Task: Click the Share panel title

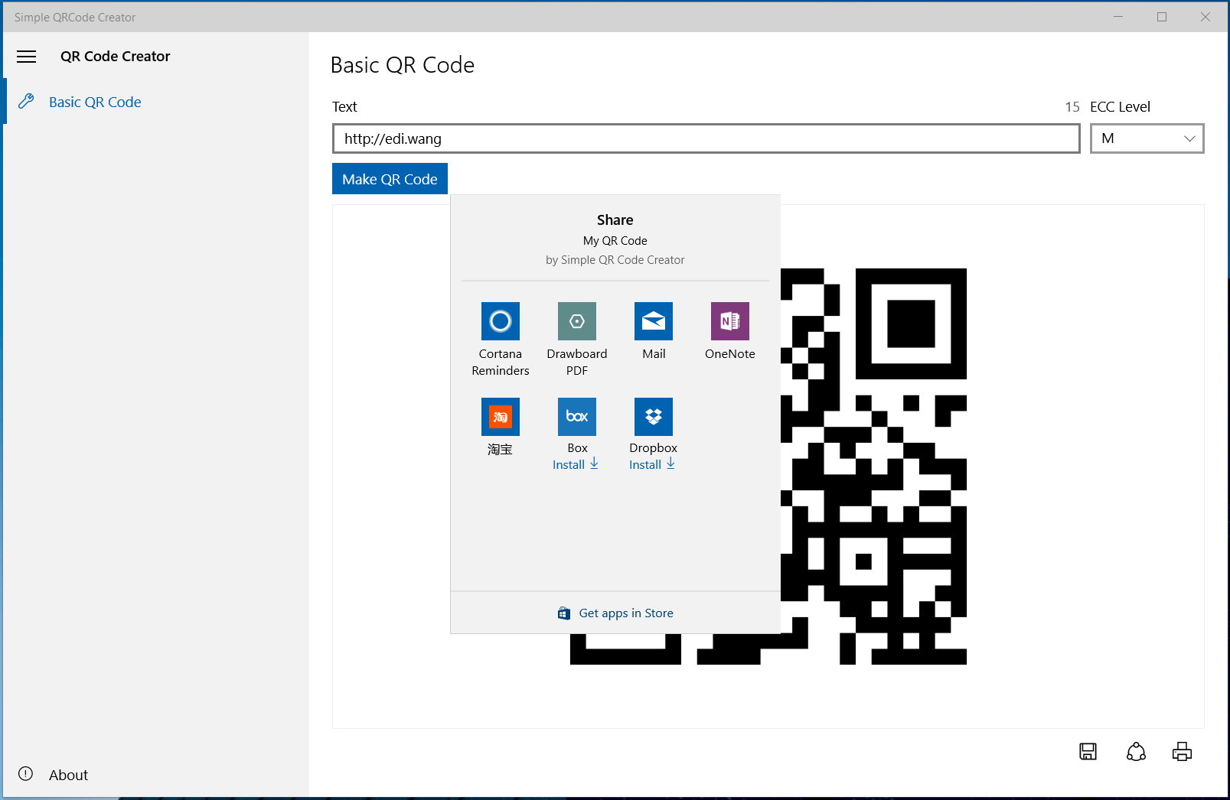Action: 615,220
